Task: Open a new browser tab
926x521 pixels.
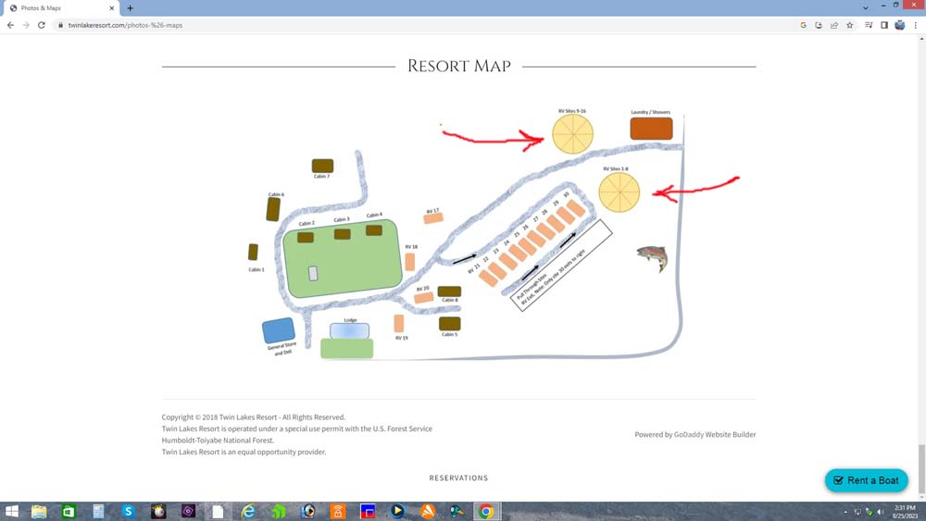Action: [130, 7]
